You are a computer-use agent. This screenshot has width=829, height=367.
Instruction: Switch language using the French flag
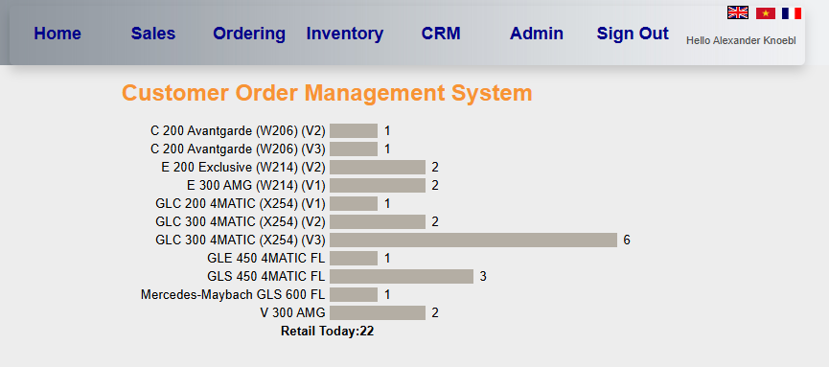click(792, 12)
